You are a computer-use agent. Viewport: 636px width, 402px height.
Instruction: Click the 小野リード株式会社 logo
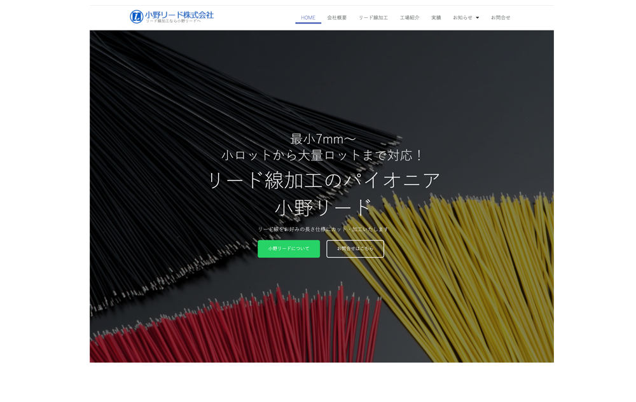click(x=171, y=17)
